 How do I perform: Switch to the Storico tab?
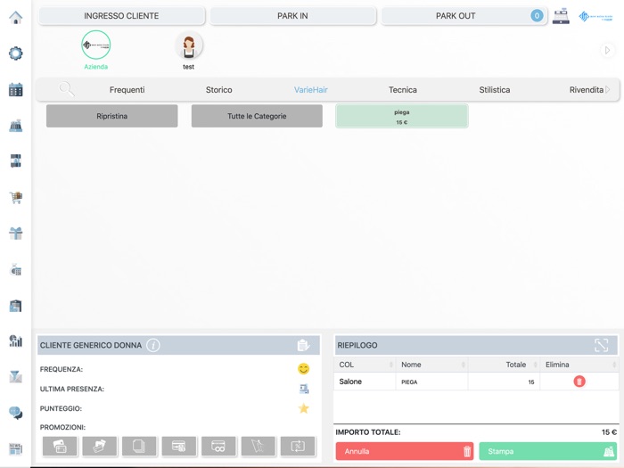(x=218, y=90)
